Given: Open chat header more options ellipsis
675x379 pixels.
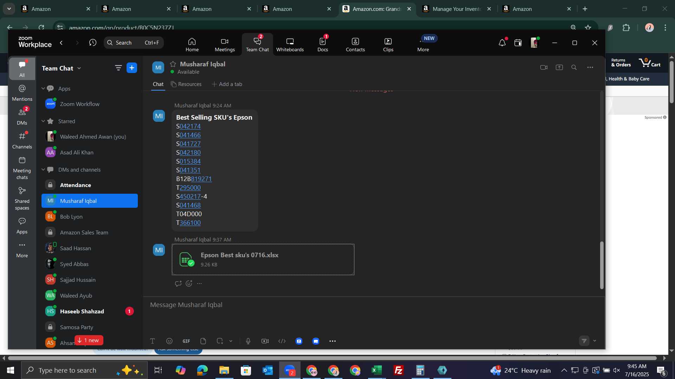Looking at the screenshot, I should pos(590,67).
